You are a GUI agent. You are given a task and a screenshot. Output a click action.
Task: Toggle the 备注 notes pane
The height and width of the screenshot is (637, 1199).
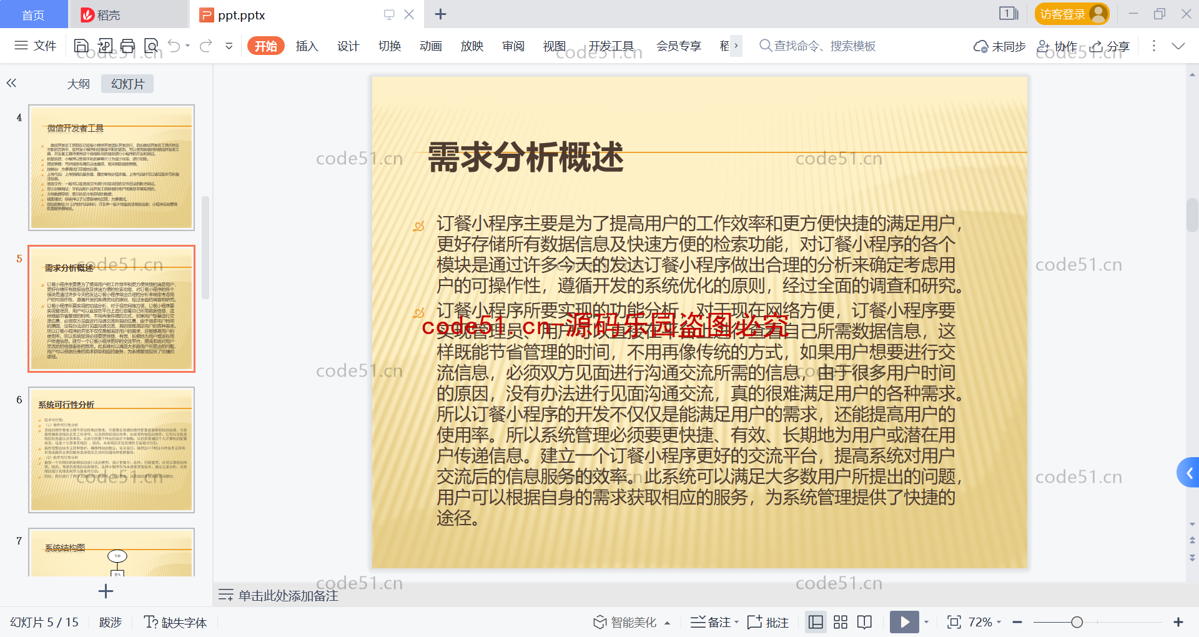pyautogui.click(x=711, y=622)
